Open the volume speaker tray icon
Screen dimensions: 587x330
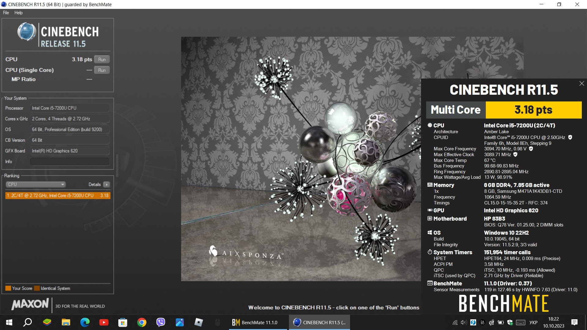[x=464, y=322]
